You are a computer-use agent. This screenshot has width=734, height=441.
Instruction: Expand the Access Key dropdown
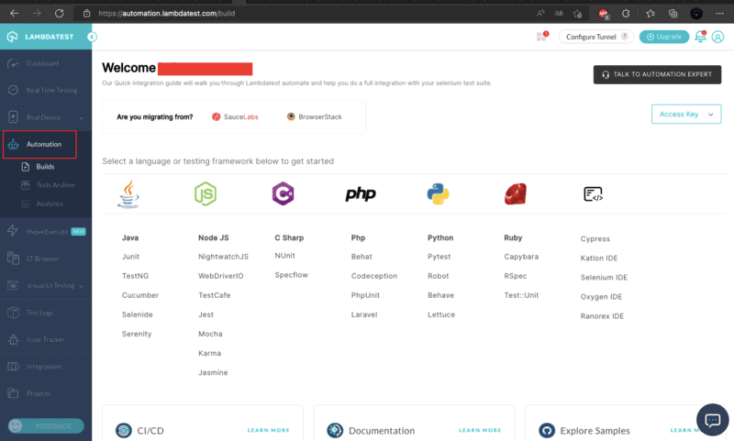pyautogui.click(x=686, y=114)
